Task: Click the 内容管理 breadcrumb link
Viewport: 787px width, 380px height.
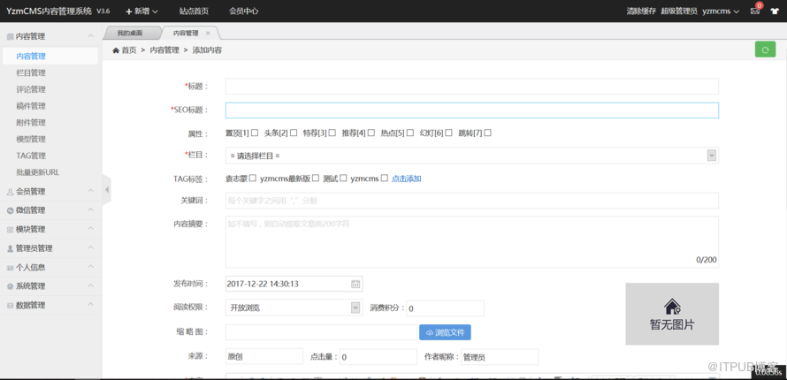Action: 164,50
